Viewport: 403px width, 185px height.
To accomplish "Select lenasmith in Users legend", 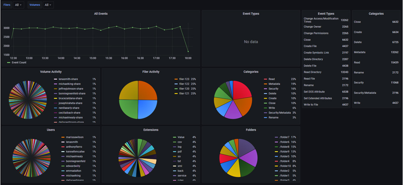I will (x=72, y=142).
